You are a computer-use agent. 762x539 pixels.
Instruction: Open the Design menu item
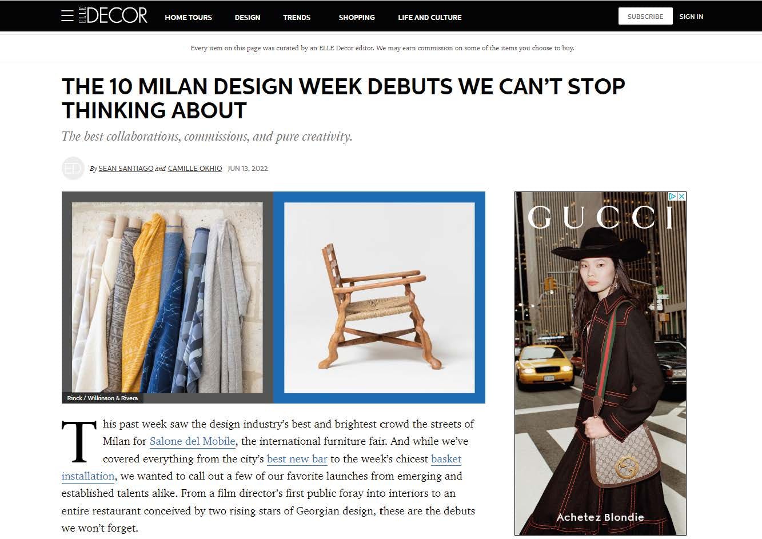pos(248,17)
